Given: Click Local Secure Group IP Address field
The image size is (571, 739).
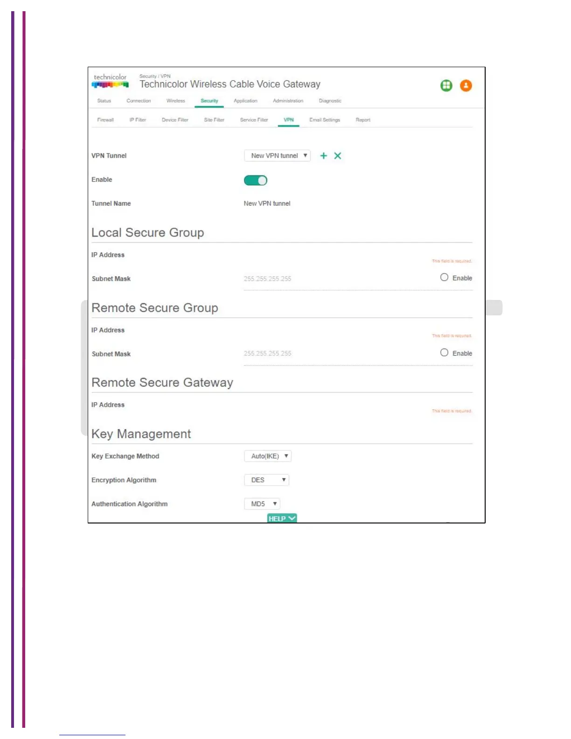Looking at the screenshot, I should pyautogui.click(x=358, y=255).
